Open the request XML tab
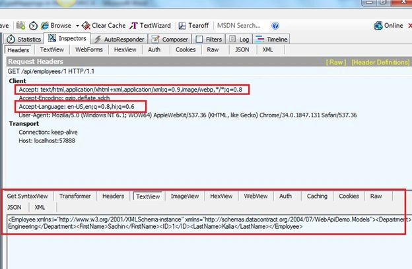412x269 pixels. [268, 49]
